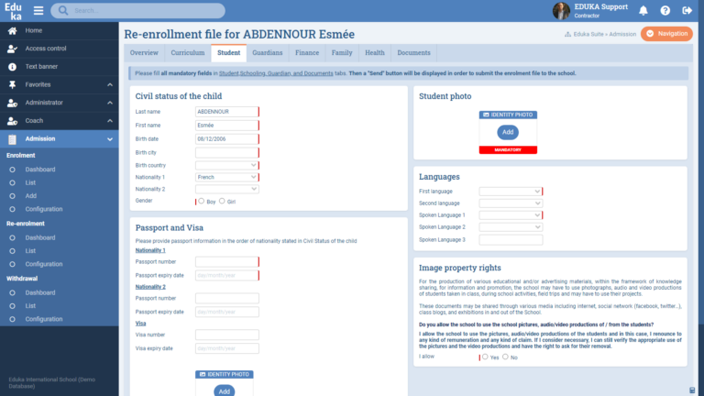Click Add under Student photo
Viewport: 704px width, 396px height.
click(507, 132)
